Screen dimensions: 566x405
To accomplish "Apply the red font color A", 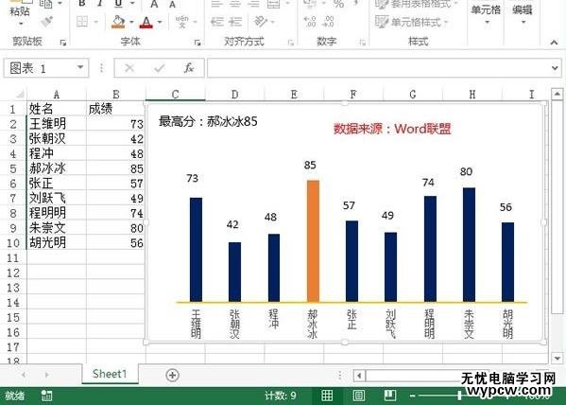I will click(x=146, y=23).
